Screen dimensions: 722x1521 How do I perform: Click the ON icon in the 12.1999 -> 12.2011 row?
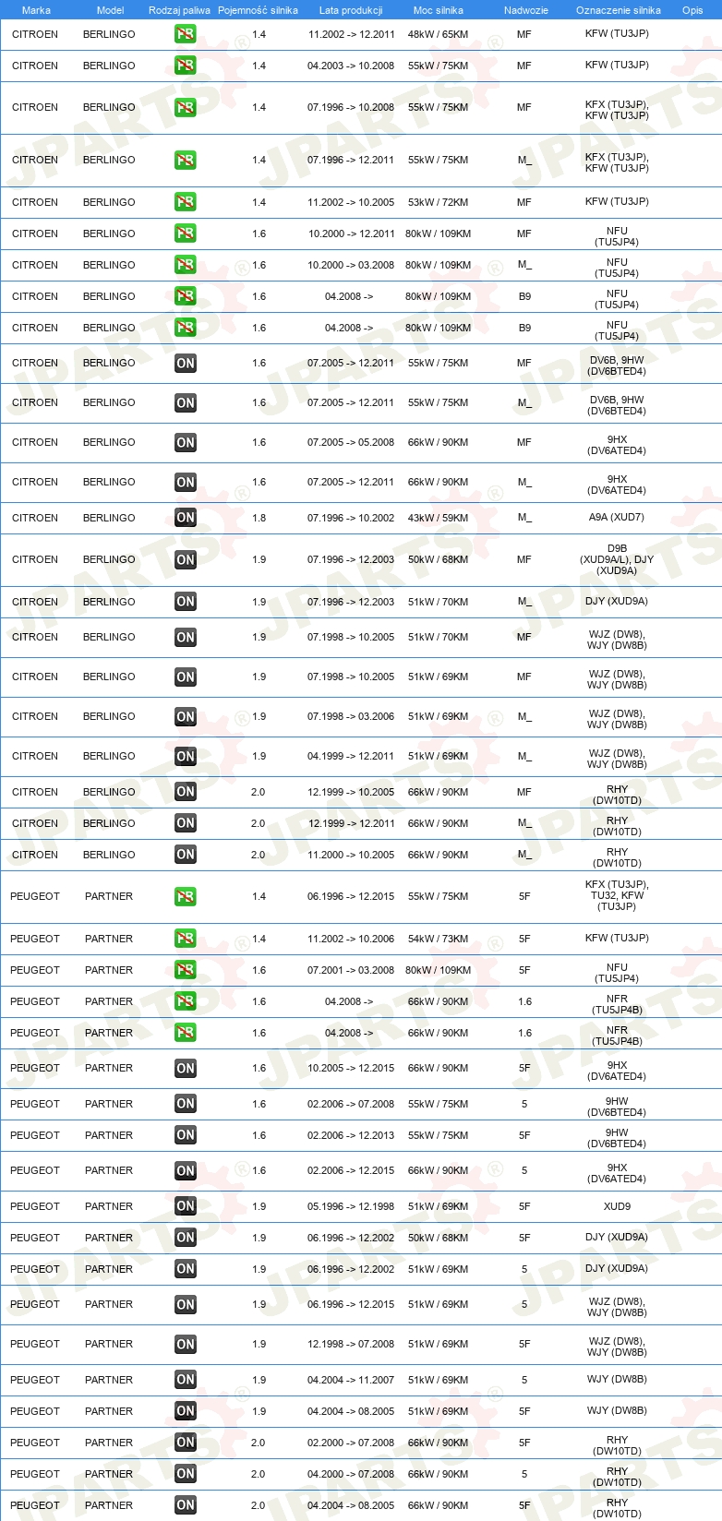tap(186, 823)
